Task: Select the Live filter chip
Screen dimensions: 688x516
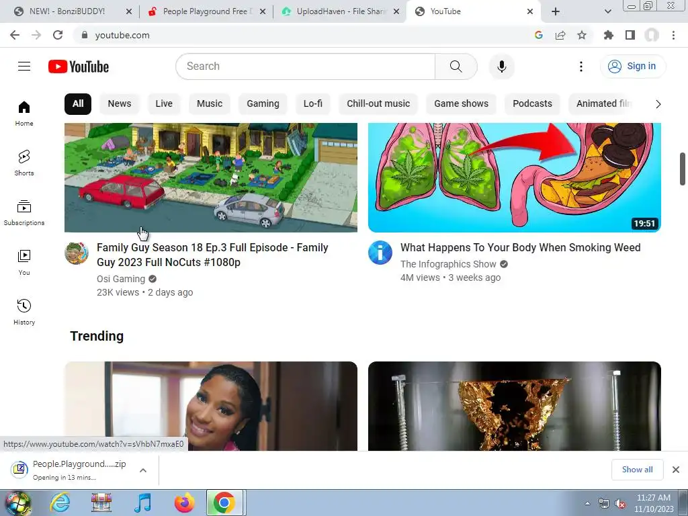Action: coord(164,104)
